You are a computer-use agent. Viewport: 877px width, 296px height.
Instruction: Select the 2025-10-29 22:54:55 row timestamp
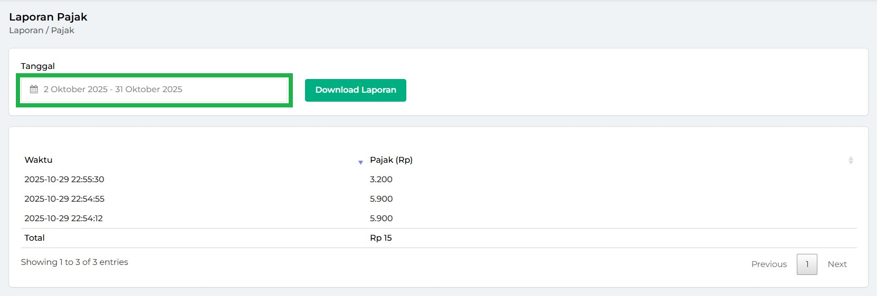[x=64, y=199]
